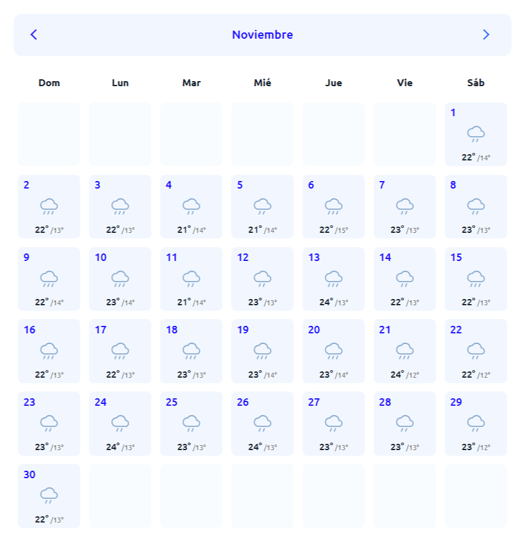The height and width of the screenshot is (545, 525).
Task: Go to next month with right chevron
Action: coord(486,35)
